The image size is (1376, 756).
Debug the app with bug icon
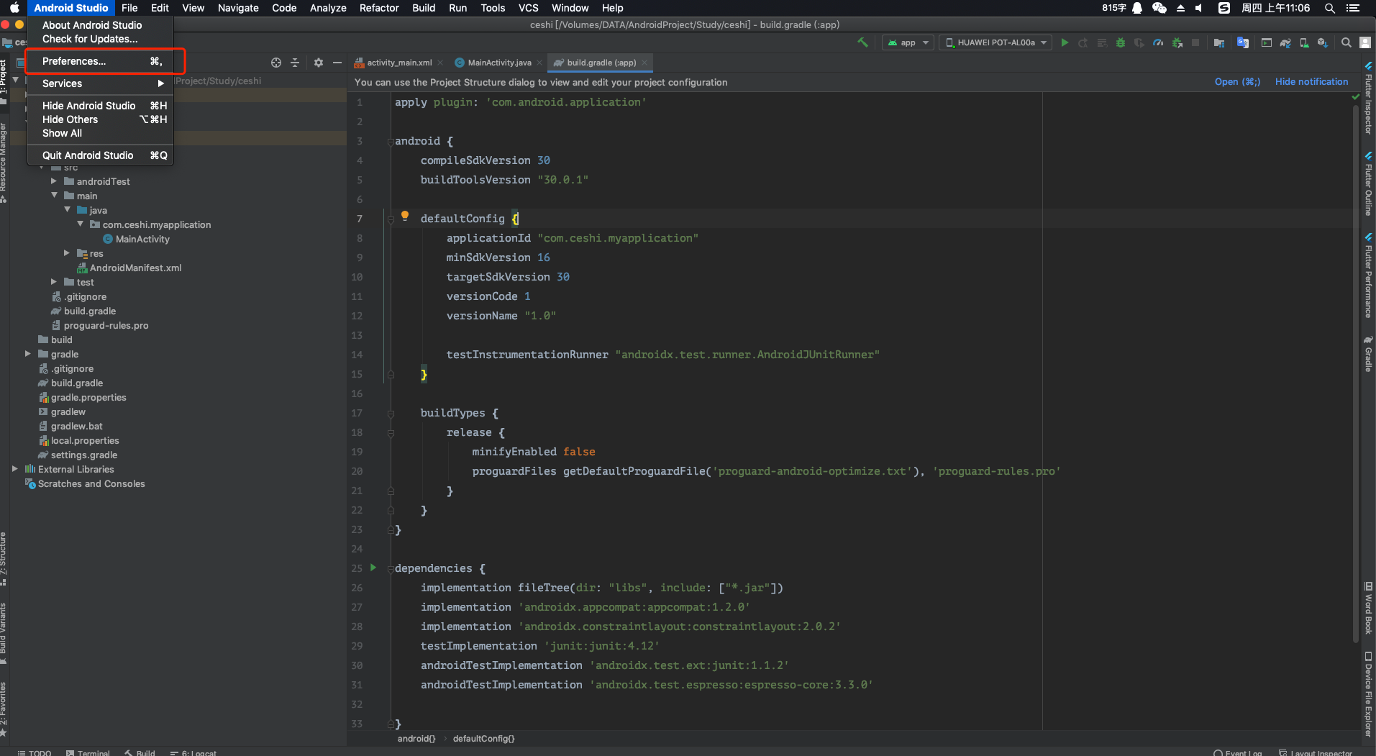click(1121, 42)
